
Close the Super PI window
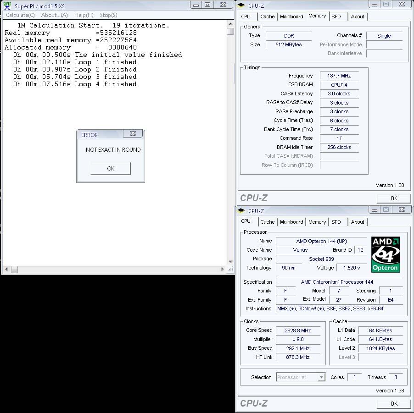[223, 5]
